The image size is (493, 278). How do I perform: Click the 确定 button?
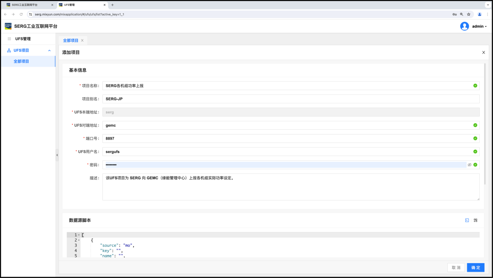(x=475, y=267)
